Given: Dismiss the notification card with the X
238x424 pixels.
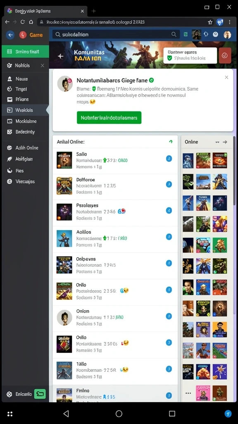Looking at the screenshot, I should pos(226,77).
